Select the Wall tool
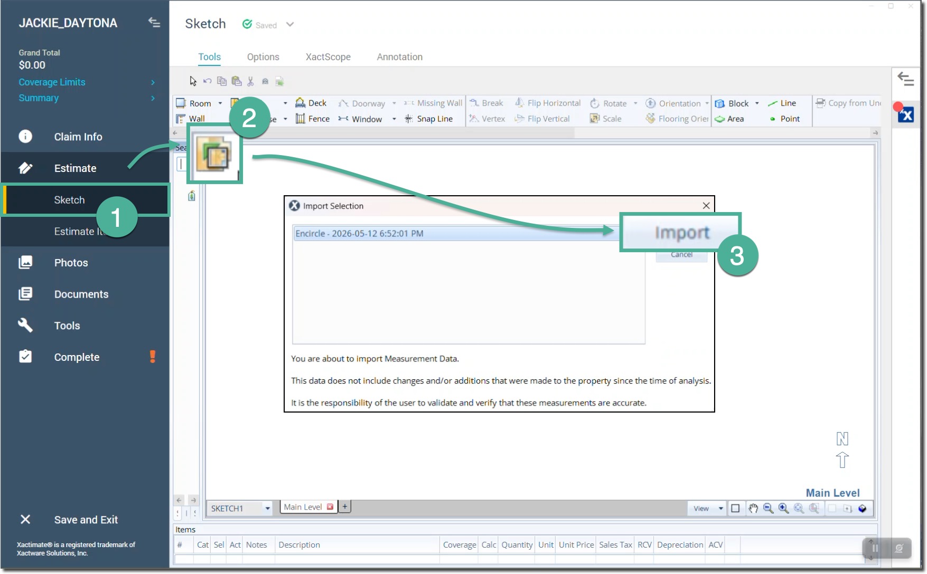The image size is (927, 574). click(x=191, y=119)
